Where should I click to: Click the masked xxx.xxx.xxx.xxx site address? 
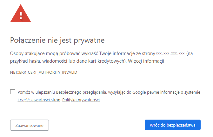[170, 53]
